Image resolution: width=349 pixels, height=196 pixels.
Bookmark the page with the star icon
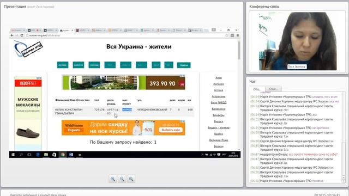pos(227,35)
